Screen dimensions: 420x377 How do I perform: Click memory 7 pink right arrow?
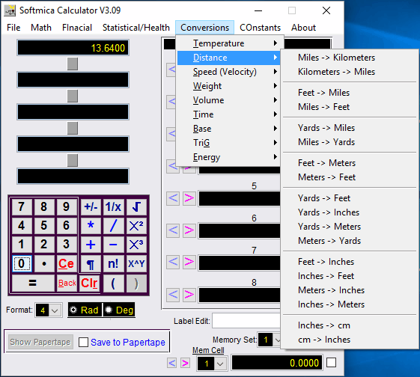pyautogui.click(x=189, y=262)
